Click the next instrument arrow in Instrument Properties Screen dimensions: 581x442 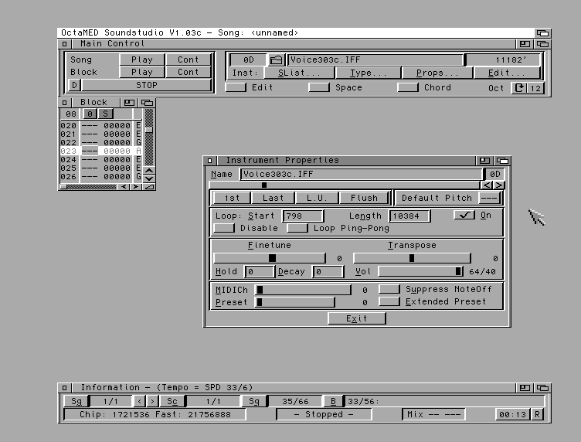coord(499,185)
